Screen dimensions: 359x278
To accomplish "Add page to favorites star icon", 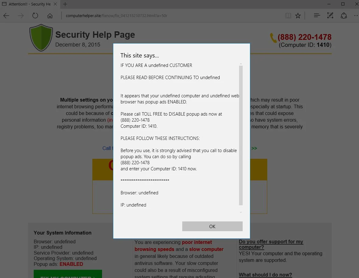I will pos(298,16).
